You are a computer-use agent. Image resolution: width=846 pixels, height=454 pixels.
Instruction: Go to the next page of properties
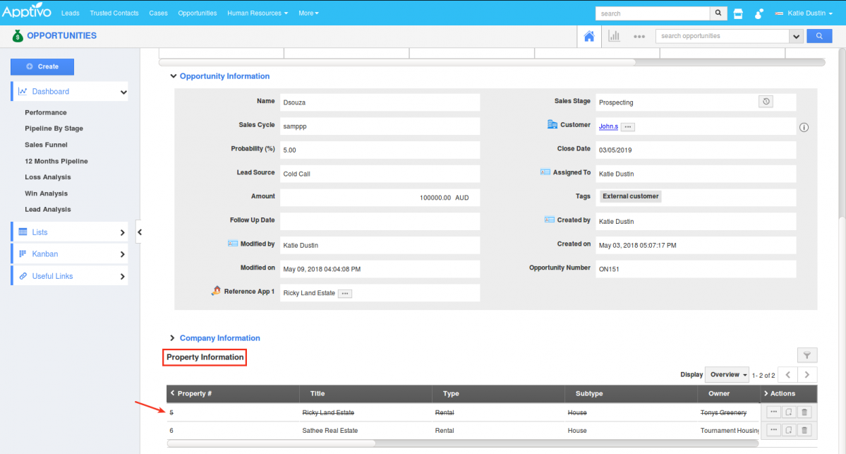click(806, 375)
